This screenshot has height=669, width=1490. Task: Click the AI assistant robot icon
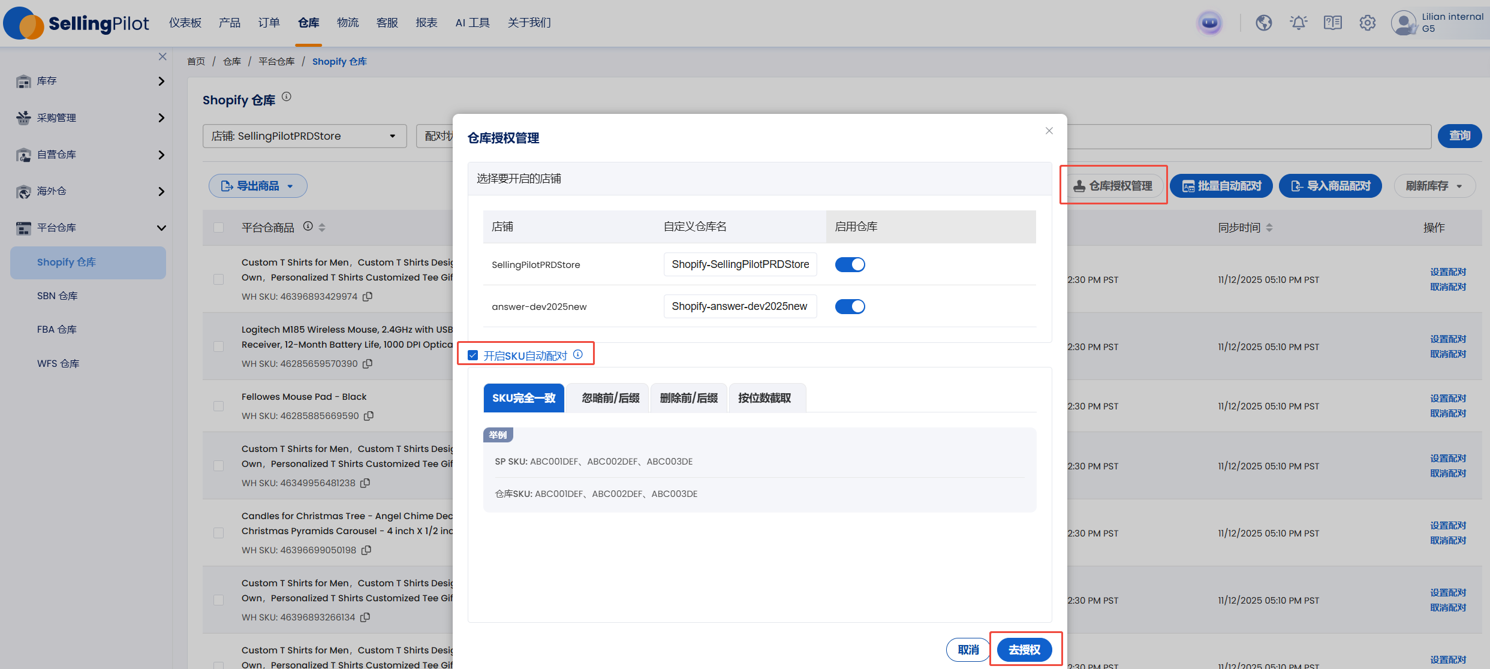click(x=1209, y=23)
